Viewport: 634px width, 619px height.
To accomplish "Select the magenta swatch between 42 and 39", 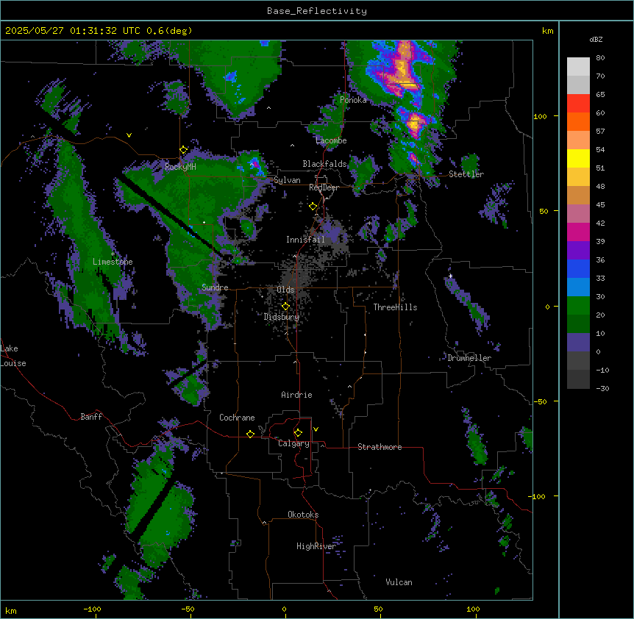I will pyautogui.click(x=578, y=232).
